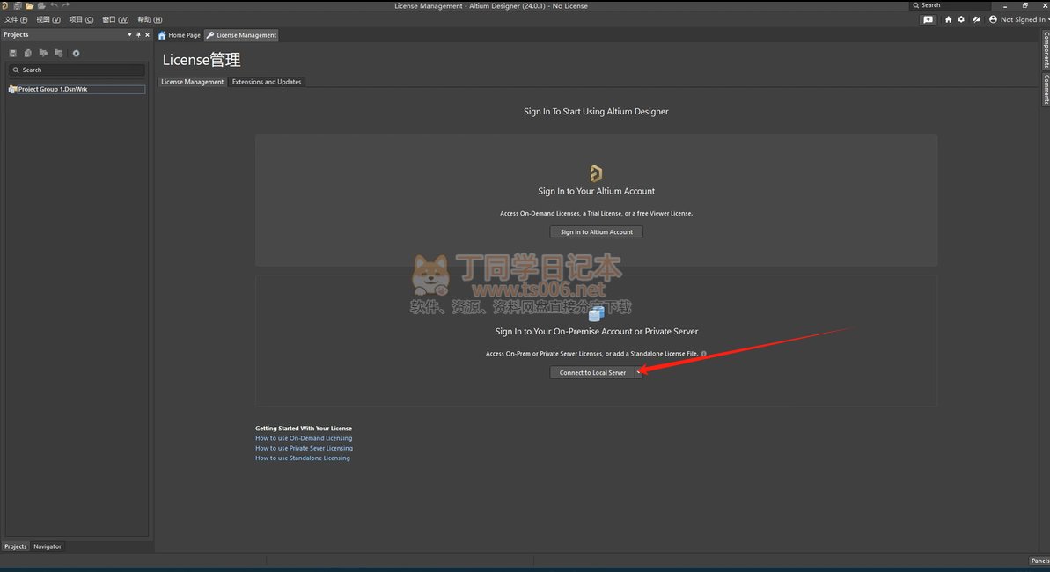Open the Home Page document tab
Viewport: 1050px width, 572px height.
(x=180, y=35)
